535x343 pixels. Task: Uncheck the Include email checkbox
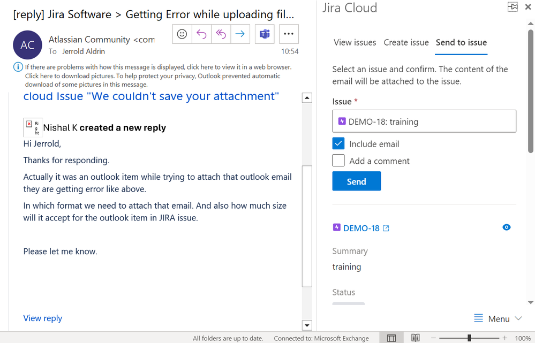coord(338,143)
